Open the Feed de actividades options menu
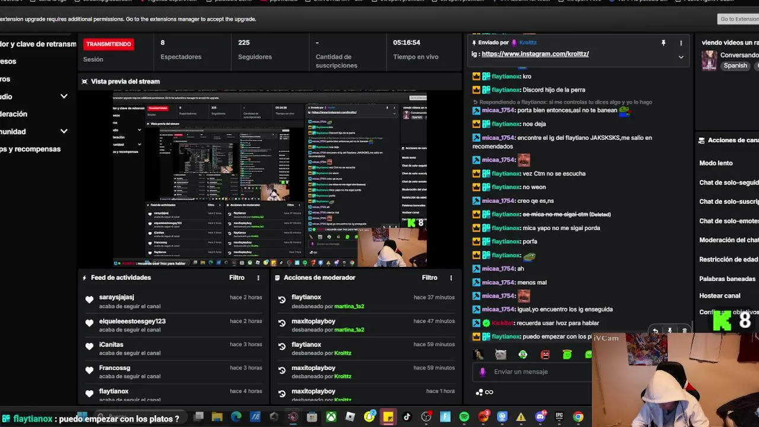Image resolution: width=759 pixels, height=427 pixels. point(258,278)
